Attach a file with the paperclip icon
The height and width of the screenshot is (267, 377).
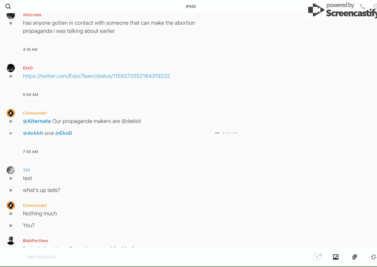355,257
